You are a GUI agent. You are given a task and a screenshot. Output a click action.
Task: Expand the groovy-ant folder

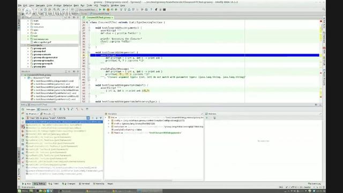tap(28, 48)
